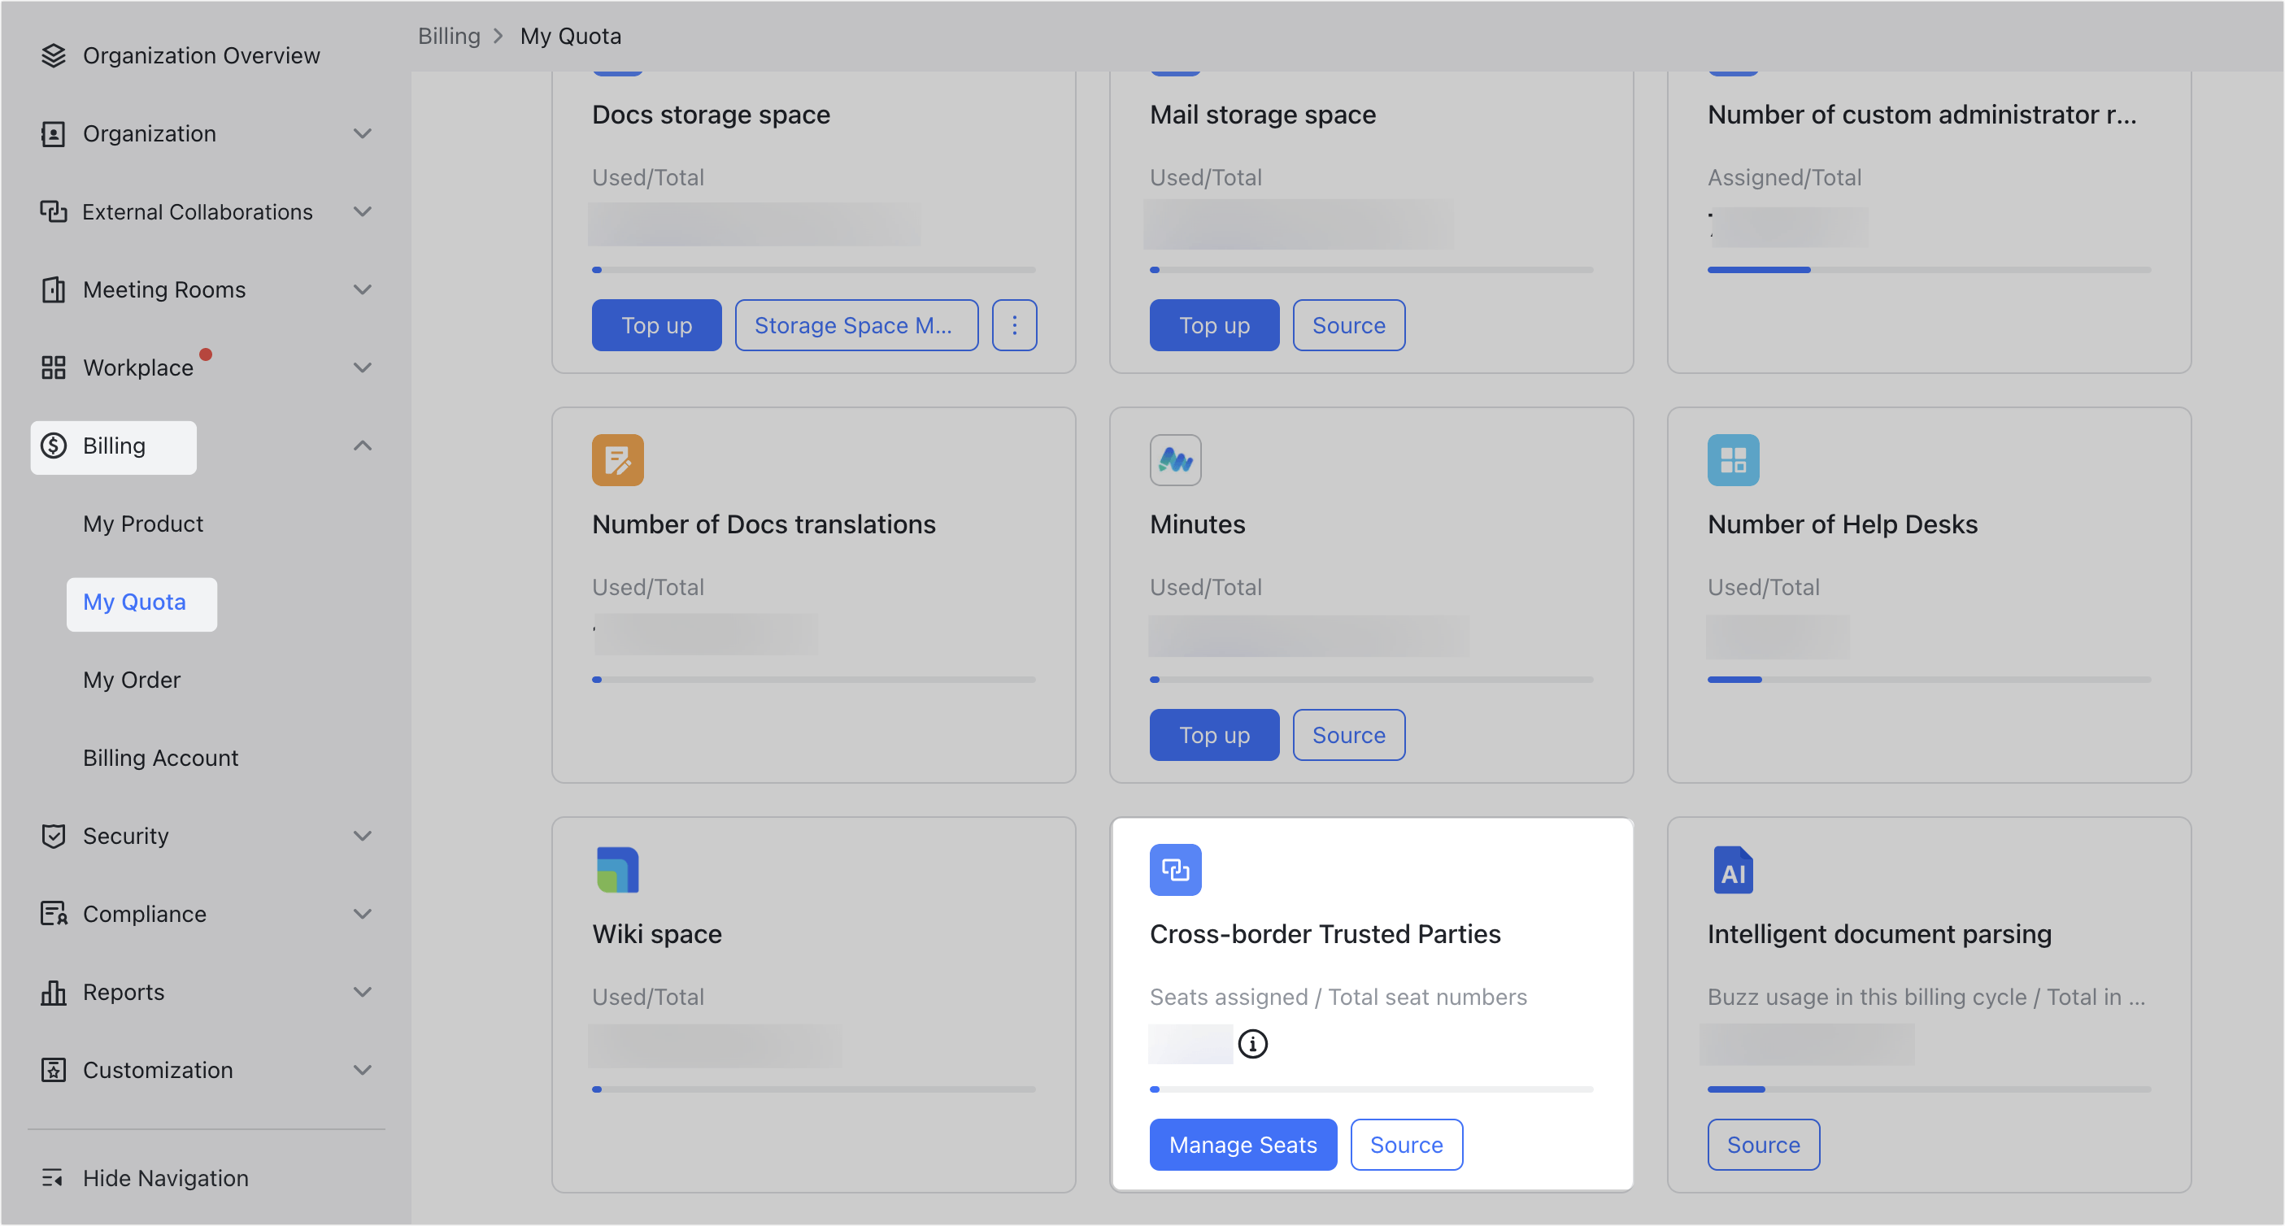Expand the Security chevron
2285x1226 pixels.
click(x=362, y=836)
